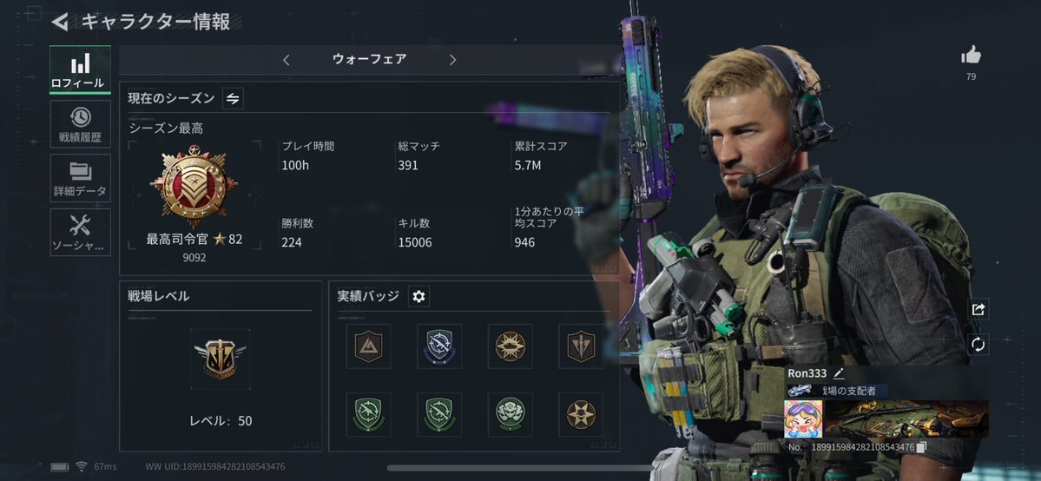
Task: Open the ソーシャ social tab
Action: (x=81, y=232)
